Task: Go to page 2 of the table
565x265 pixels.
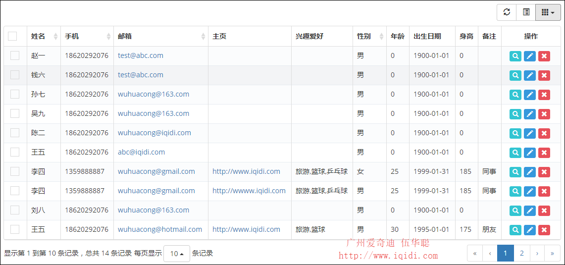Action: point(521,253)
